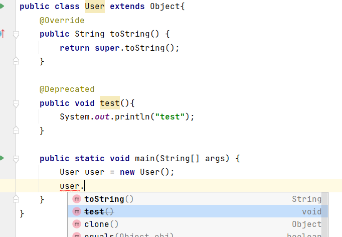
Task: Choose equals(Object obj) in autocomplete popup
Action: (129, 235)
